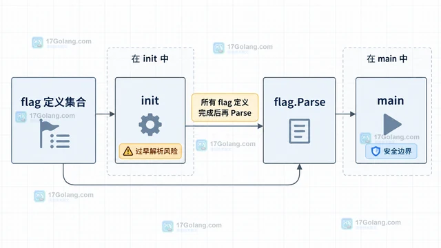
Task: Click the warning triangle icon
Action: click(x=128, y=152)
